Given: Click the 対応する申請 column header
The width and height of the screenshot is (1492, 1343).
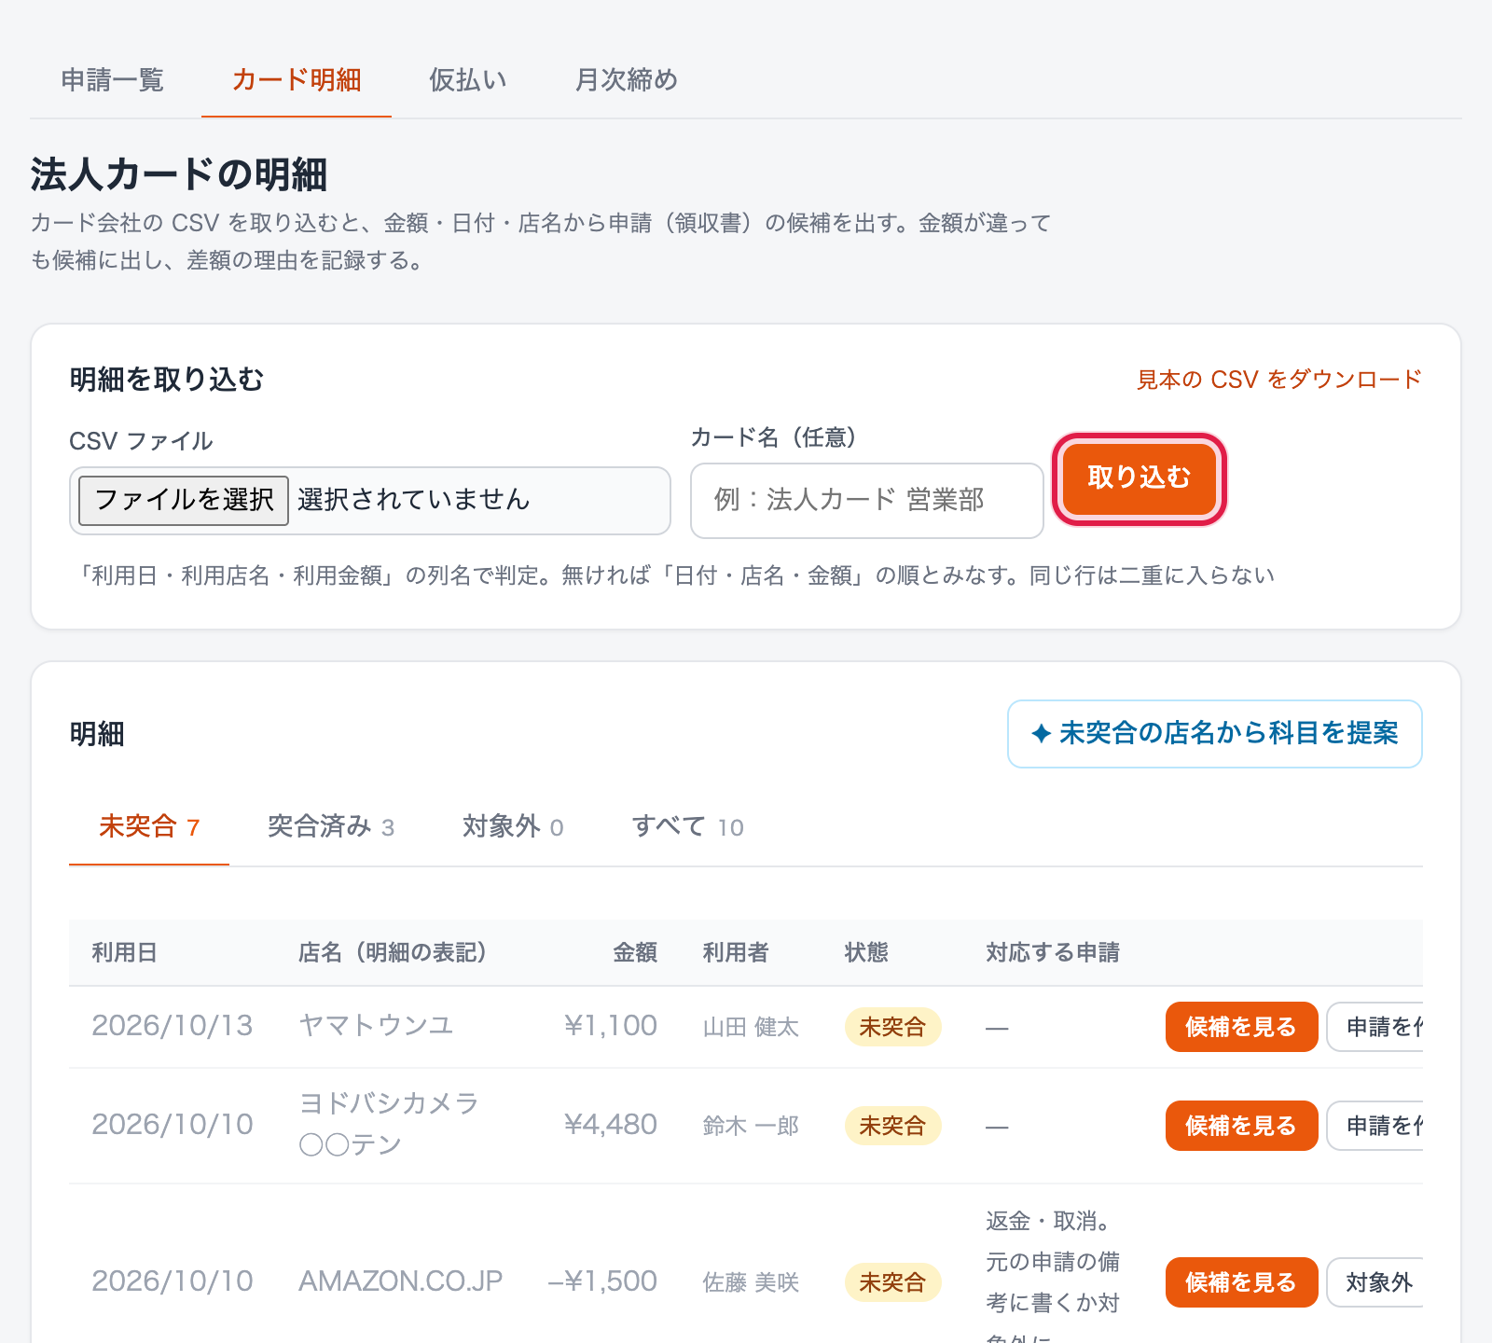Looking at the screenshot, I should [x=1053, y=952].
